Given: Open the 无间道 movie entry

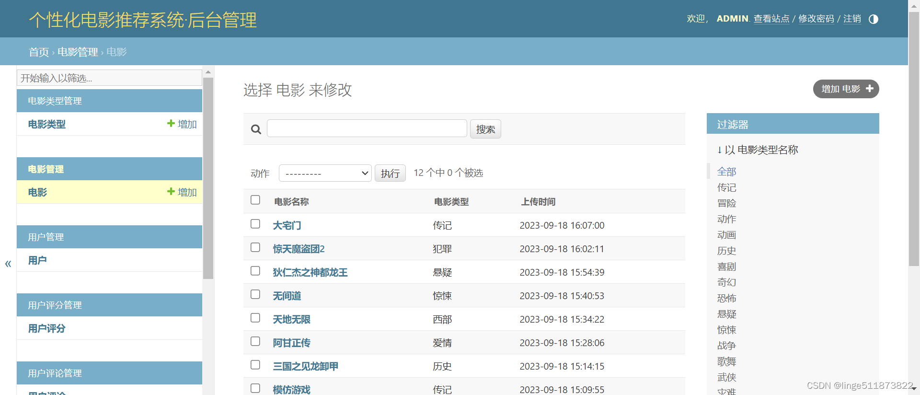Looking at the screenshot, I should tap(287, 296).
